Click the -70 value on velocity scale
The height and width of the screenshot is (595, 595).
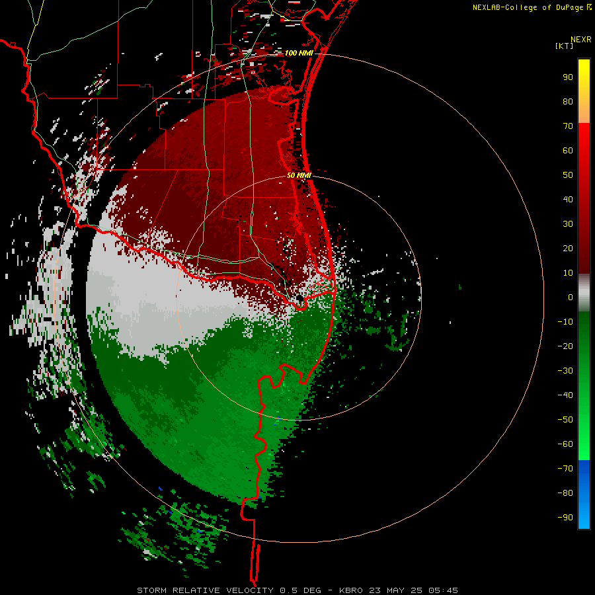click(x=565, y=469)
